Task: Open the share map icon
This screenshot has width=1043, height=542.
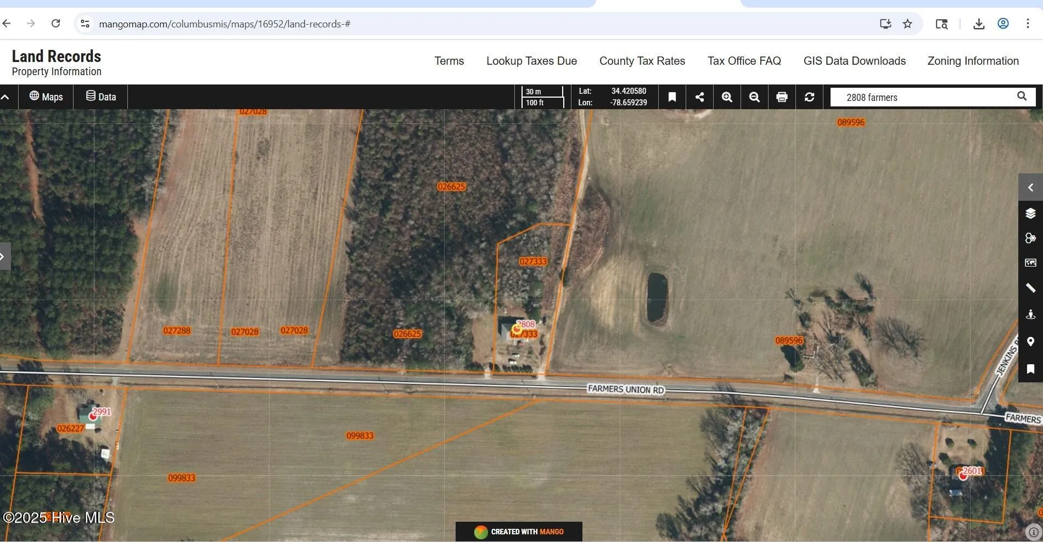Action: click(699, 97)
